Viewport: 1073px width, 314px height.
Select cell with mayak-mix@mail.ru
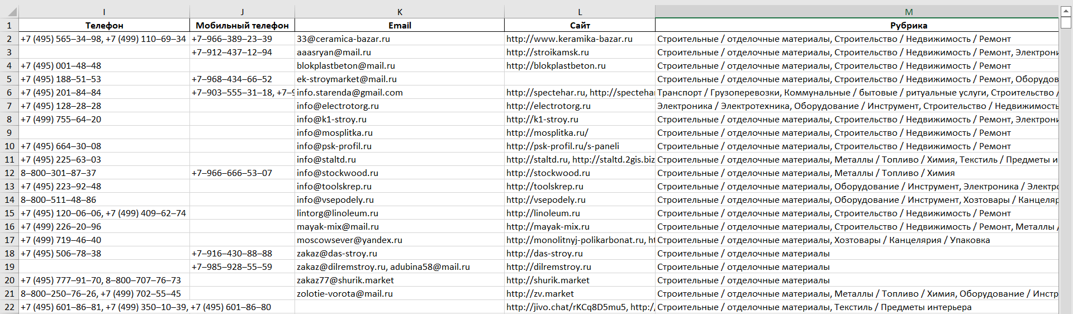[x=400, y=226]
